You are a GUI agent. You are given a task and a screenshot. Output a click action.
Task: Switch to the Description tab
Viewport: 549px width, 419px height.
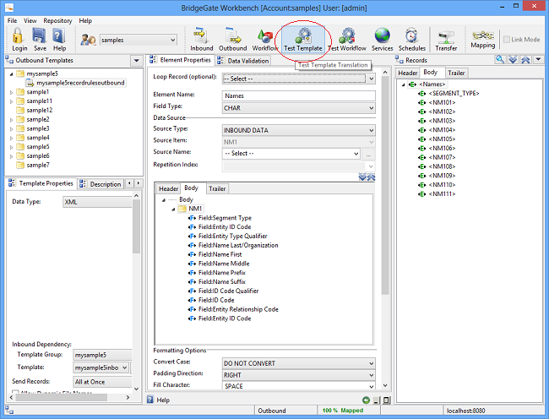[101, 184]
